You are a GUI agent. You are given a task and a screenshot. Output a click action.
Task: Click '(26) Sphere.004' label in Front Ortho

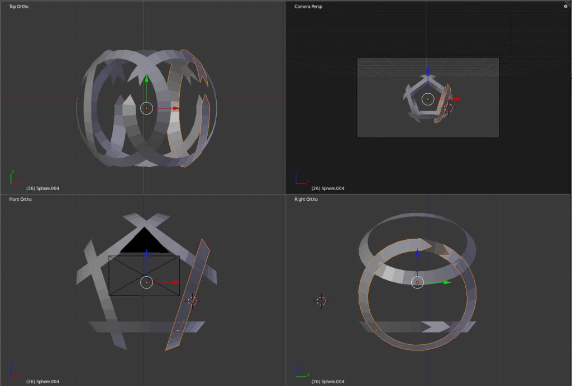(42, 382)
